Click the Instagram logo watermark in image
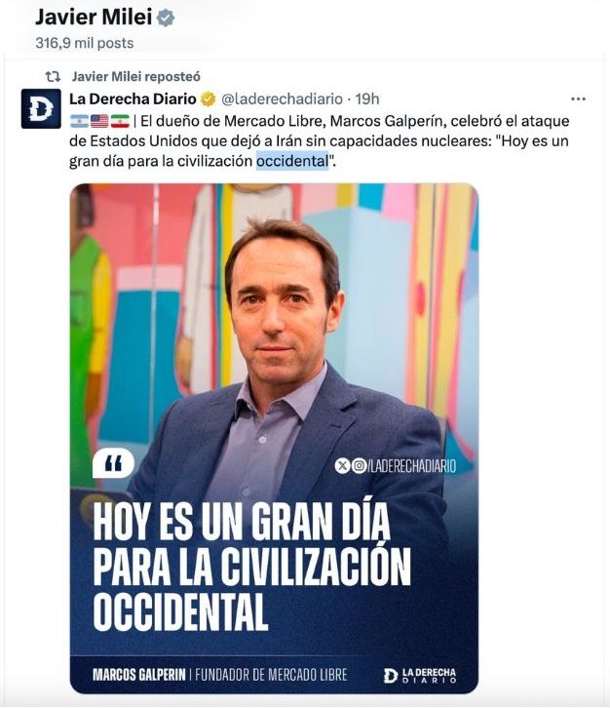Screen dimensions: 610x708 (x=360, y=465)
